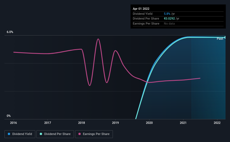Click the €0.0292 dividend per share value
Image resolution: width=230 pixels, height=142 pixels.
click(169, 19)
